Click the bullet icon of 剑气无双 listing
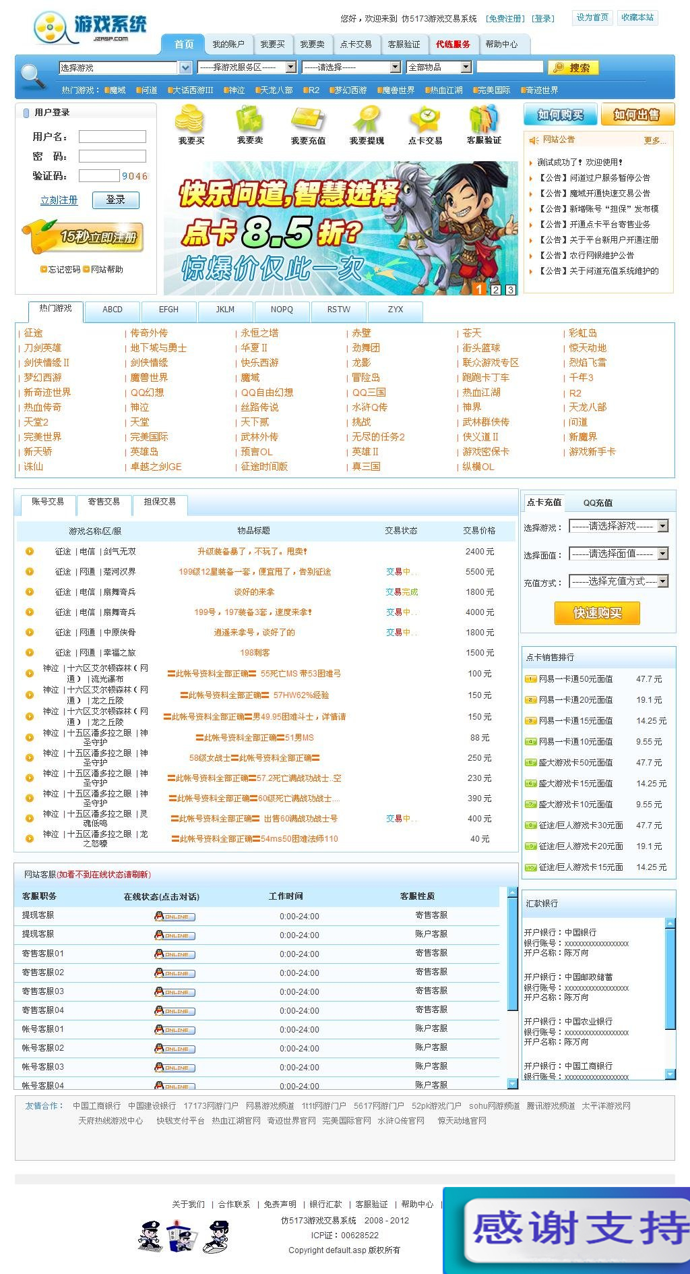Viewport: 690px width, 1274px height. [x=30, y=551]
